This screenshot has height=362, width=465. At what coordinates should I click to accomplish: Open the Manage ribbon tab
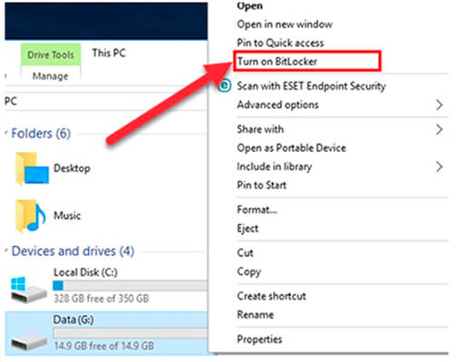pos(51,76)
